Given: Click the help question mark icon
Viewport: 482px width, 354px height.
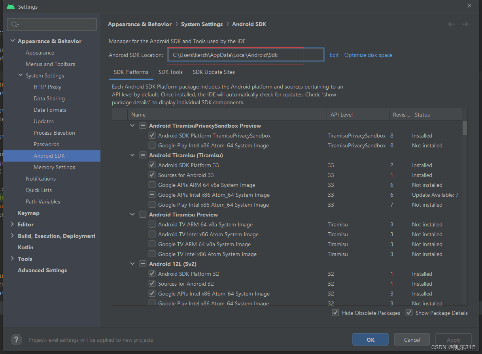Looking at the screenshot, I should tap(16, 340).
